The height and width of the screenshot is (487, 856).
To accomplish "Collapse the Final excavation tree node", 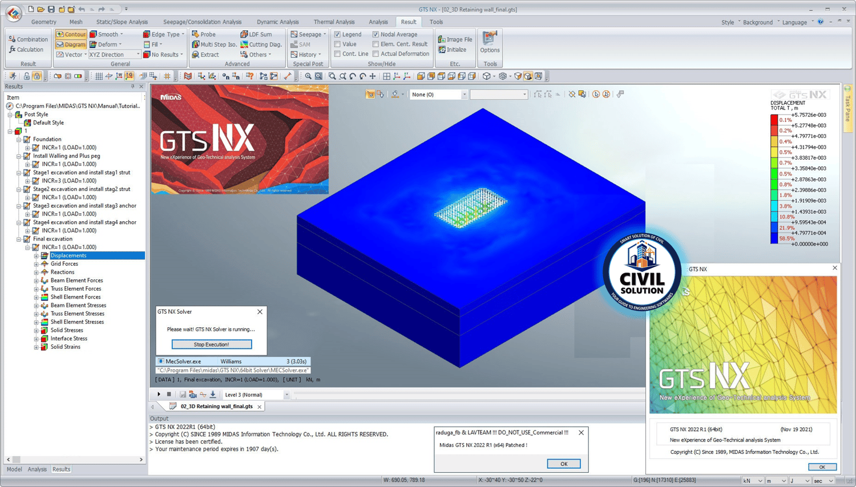I will click(19, 239).
